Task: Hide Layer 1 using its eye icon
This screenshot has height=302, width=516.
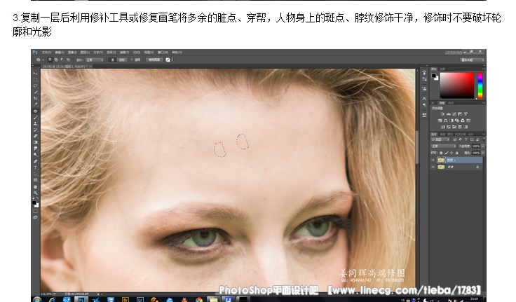Action: (433, 160)
